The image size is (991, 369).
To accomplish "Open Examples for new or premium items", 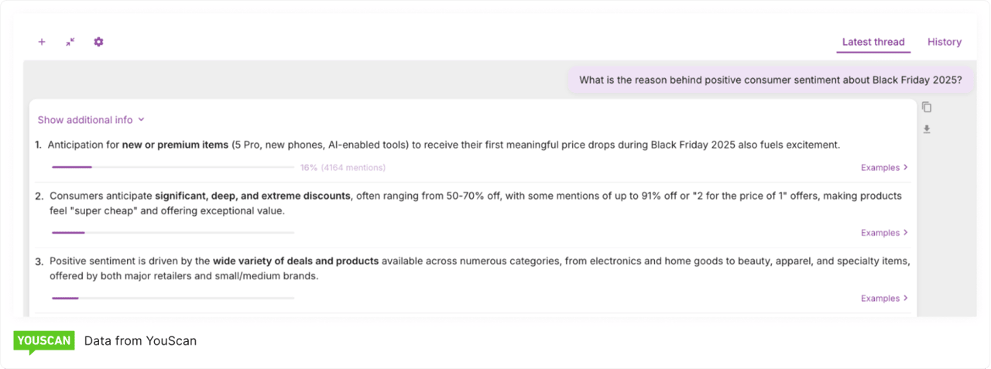I will (x=884, y=167).
